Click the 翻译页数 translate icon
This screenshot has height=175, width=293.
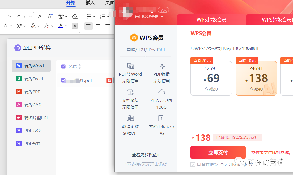[130, 118]
